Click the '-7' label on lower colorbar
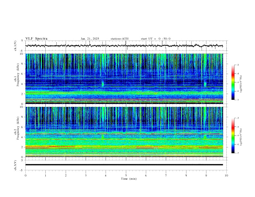This screenshot has width=255, height=197. coord(237,153)
